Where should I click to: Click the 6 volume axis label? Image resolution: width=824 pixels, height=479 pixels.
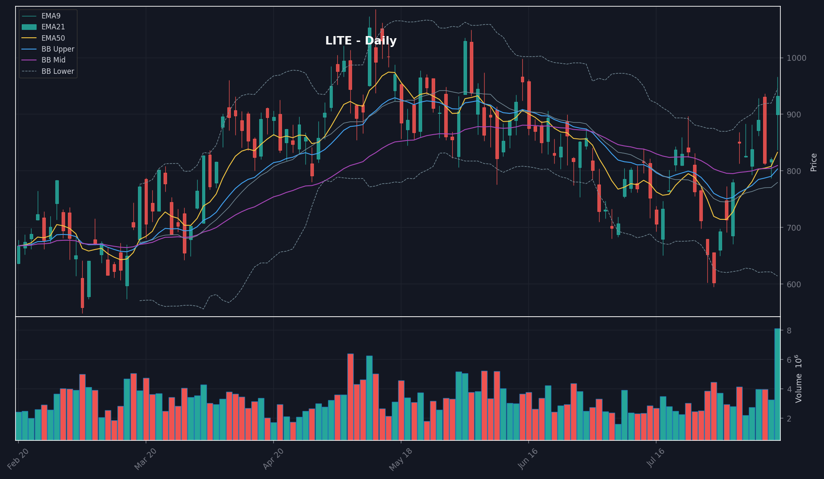pyautogui.click(x=789, y=360)
